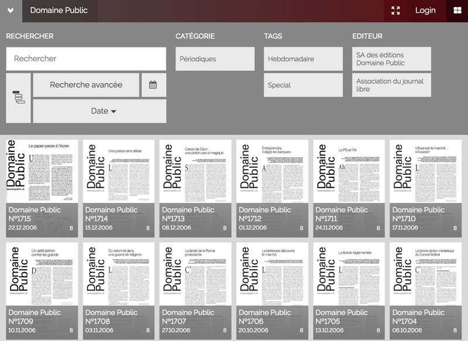Open issue N°1714 cover thumbnail

point(119,171)
